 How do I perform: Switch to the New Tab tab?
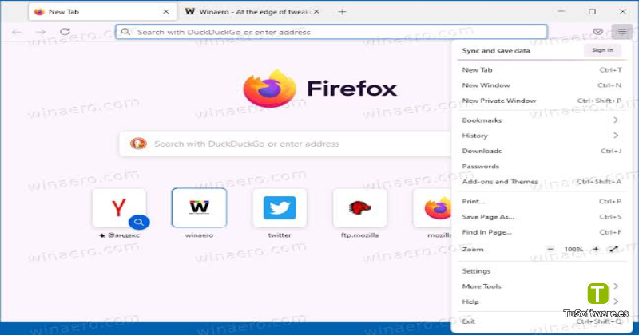(x=102, y=12)
